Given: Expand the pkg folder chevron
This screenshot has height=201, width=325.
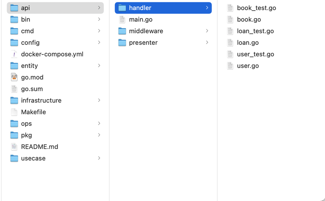Looking at the screenshot, I should coord(99,135).
